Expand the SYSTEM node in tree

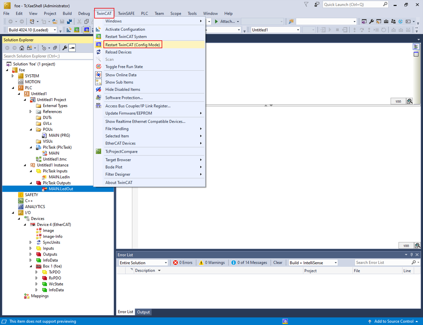13,76
